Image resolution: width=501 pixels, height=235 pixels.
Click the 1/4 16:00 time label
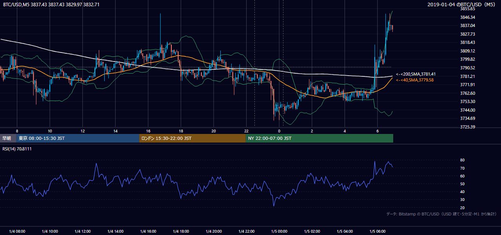[148, 231]
